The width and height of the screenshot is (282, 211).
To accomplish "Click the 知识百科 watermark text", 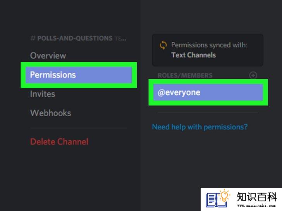I will (x=257, y=197).
